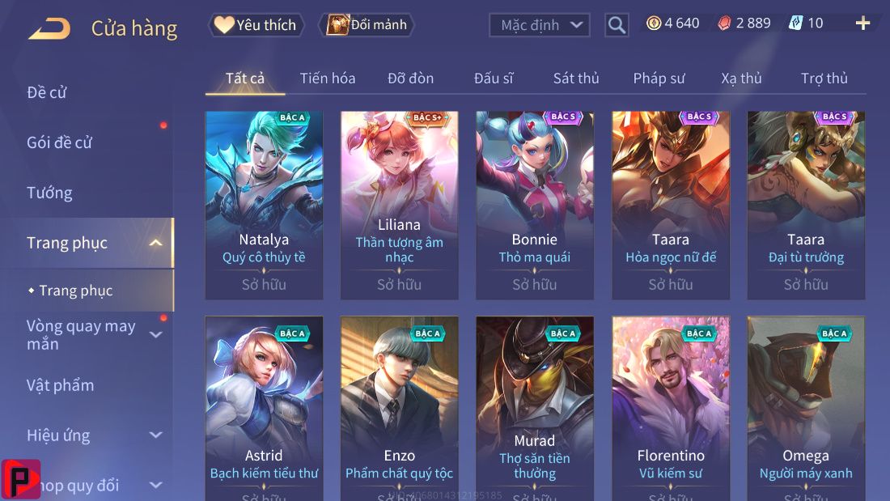Viewport: 890px width, 501px height.
Task: Tap the heart icon on Yêu thích
Action: tap(223, 24)
